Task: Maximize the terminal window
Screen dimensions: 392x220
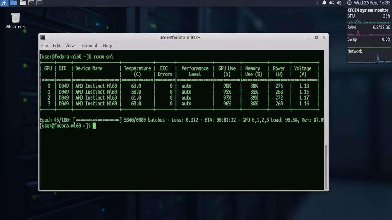Action: coord(316,37)
